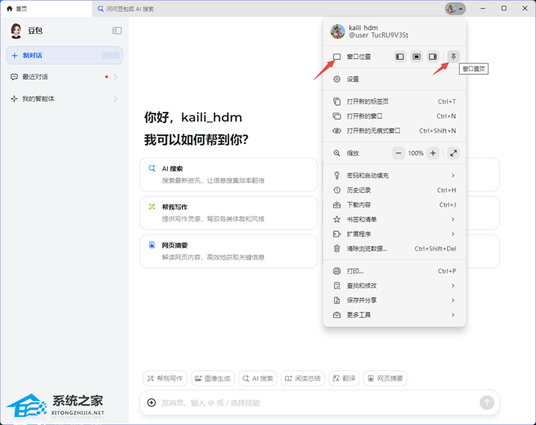Click 网页摘要 skill chip above input
Image resolution: width=536 pixels, height=425 pixels.
point(385,378)
